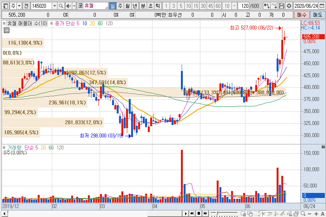Select the 5 interval button

[181, 6]
